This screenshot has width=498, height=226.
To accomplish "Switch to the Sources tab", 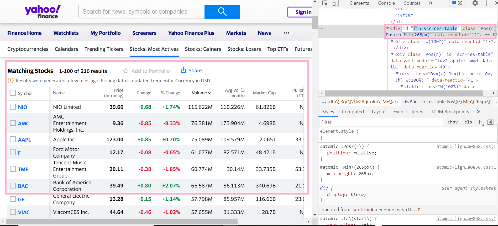I will coord(412,3).
